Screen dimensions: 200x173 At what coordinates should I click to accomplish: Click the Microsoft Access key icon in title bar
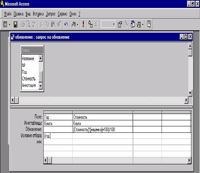tap(2, 4)
